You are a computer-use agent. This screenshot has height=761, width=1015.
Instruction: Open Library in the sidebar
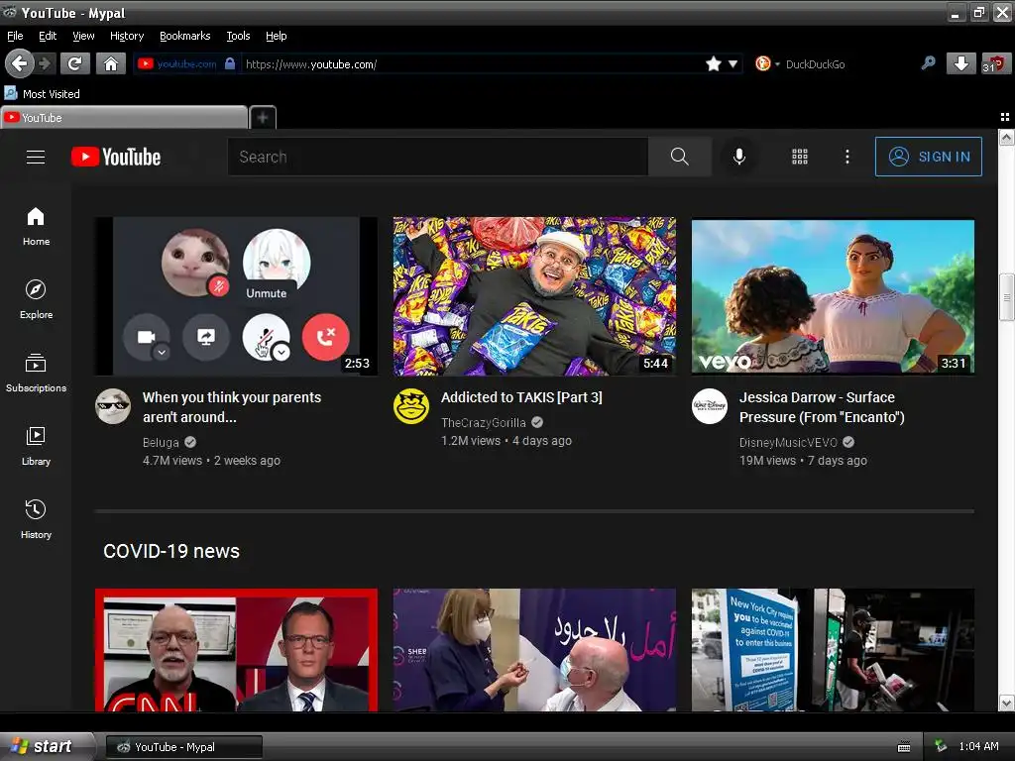tap(36, 446)
